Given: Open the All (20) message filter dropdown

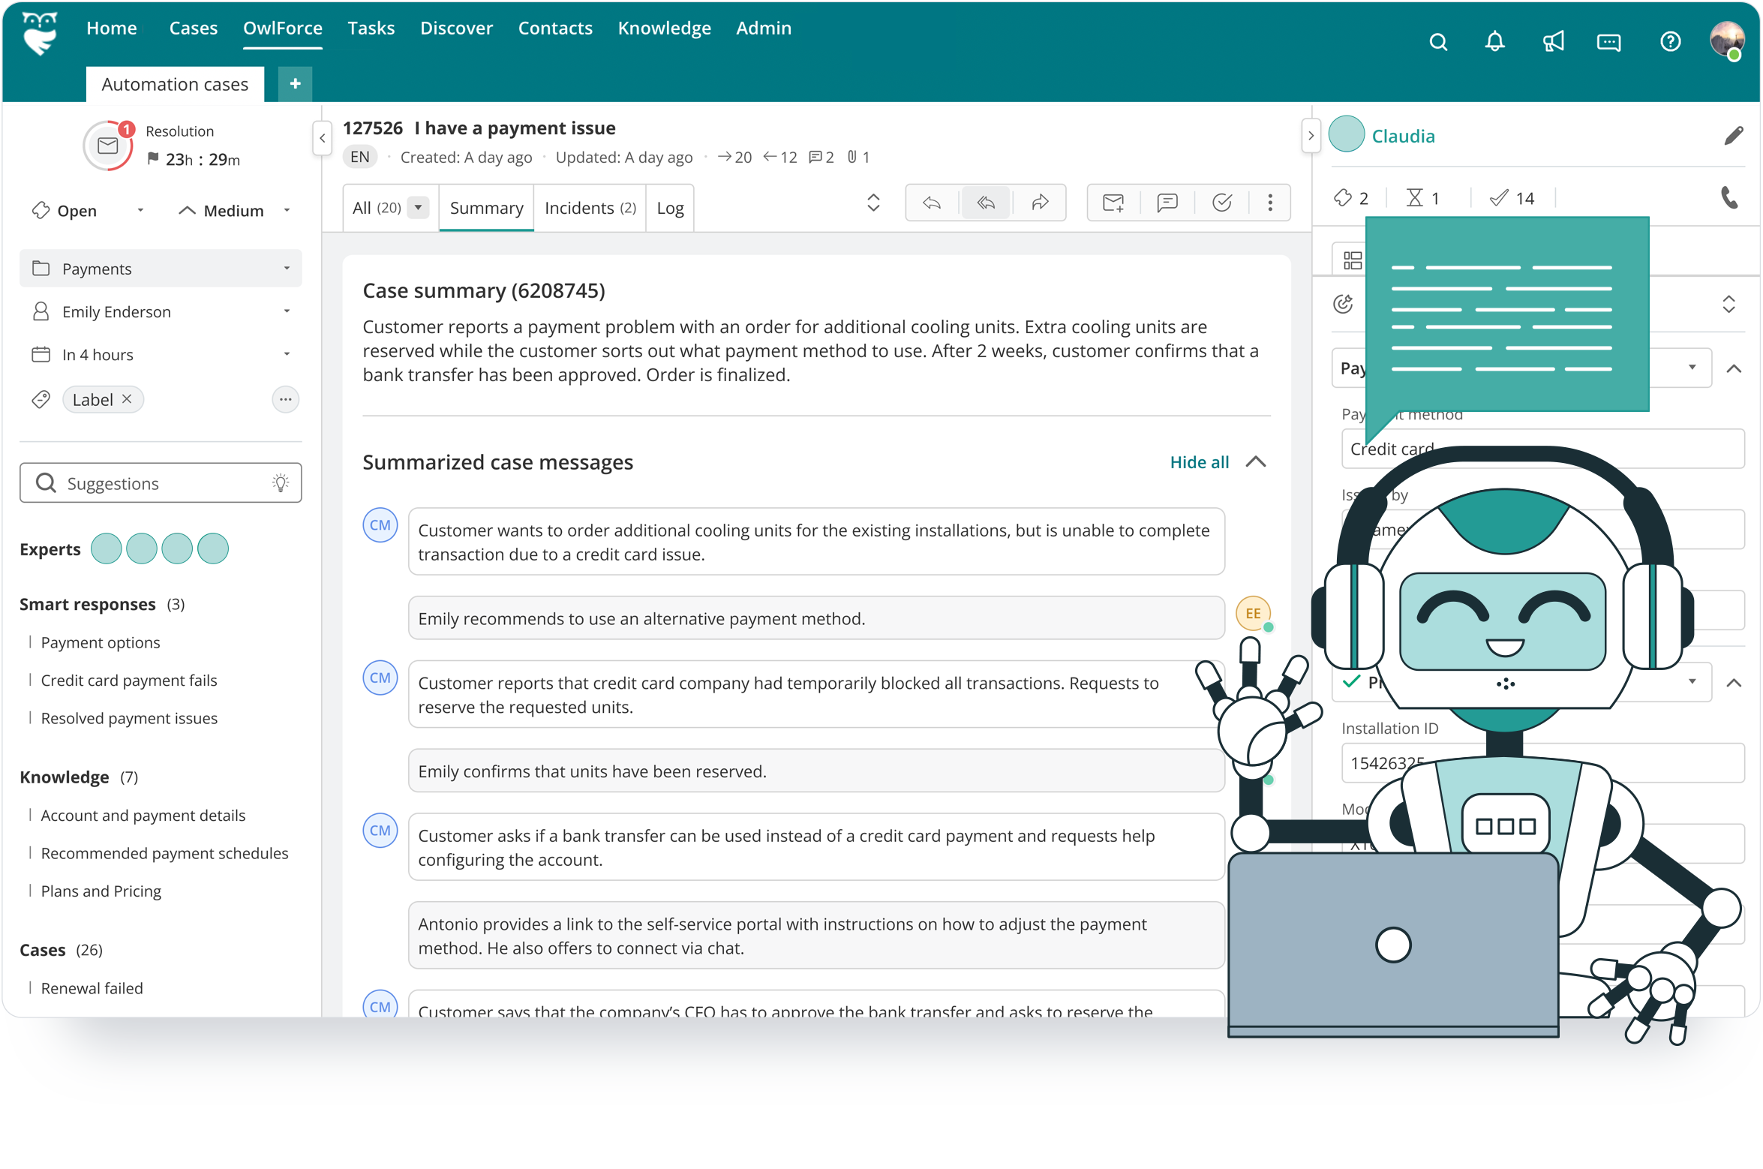Looking at the screenshot, I should coord(418,207).
